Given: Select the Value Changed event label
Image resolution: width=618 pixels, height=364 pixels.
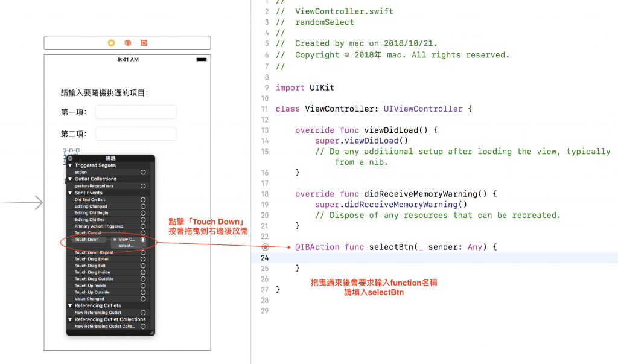Looking at the screenshot, I should (x=89, y=299).
